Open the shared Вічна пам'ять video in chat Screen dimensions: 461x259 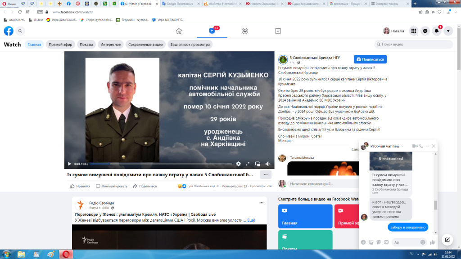point(391,161)
